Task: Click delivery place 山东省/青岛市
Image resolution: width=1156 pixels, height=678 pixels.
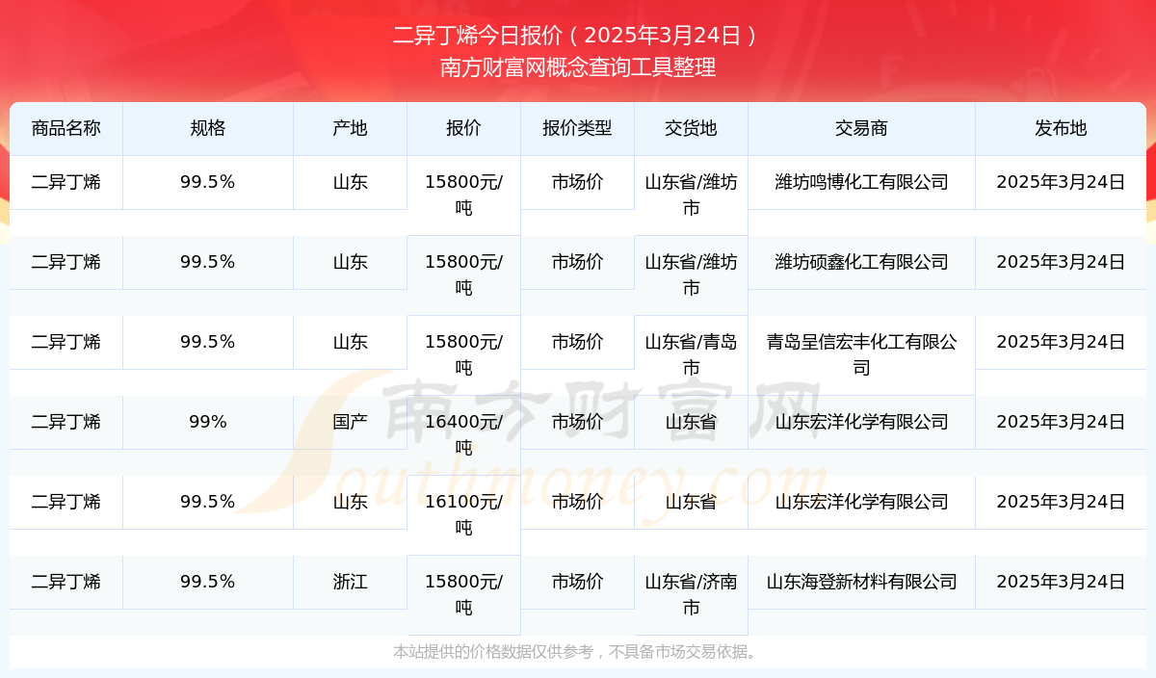Action: [691, 354]
